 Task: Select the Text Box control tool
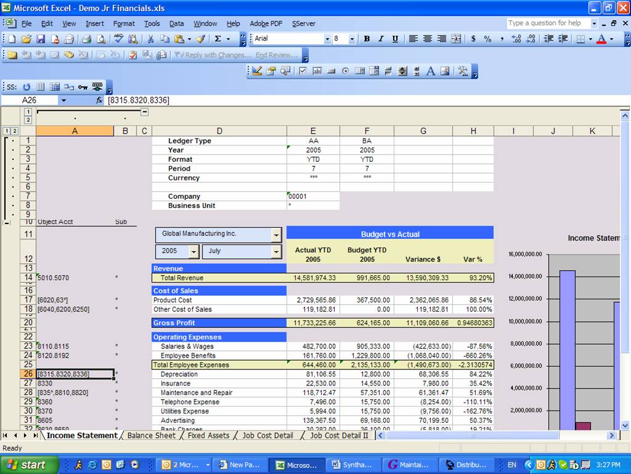click(317, 71)
